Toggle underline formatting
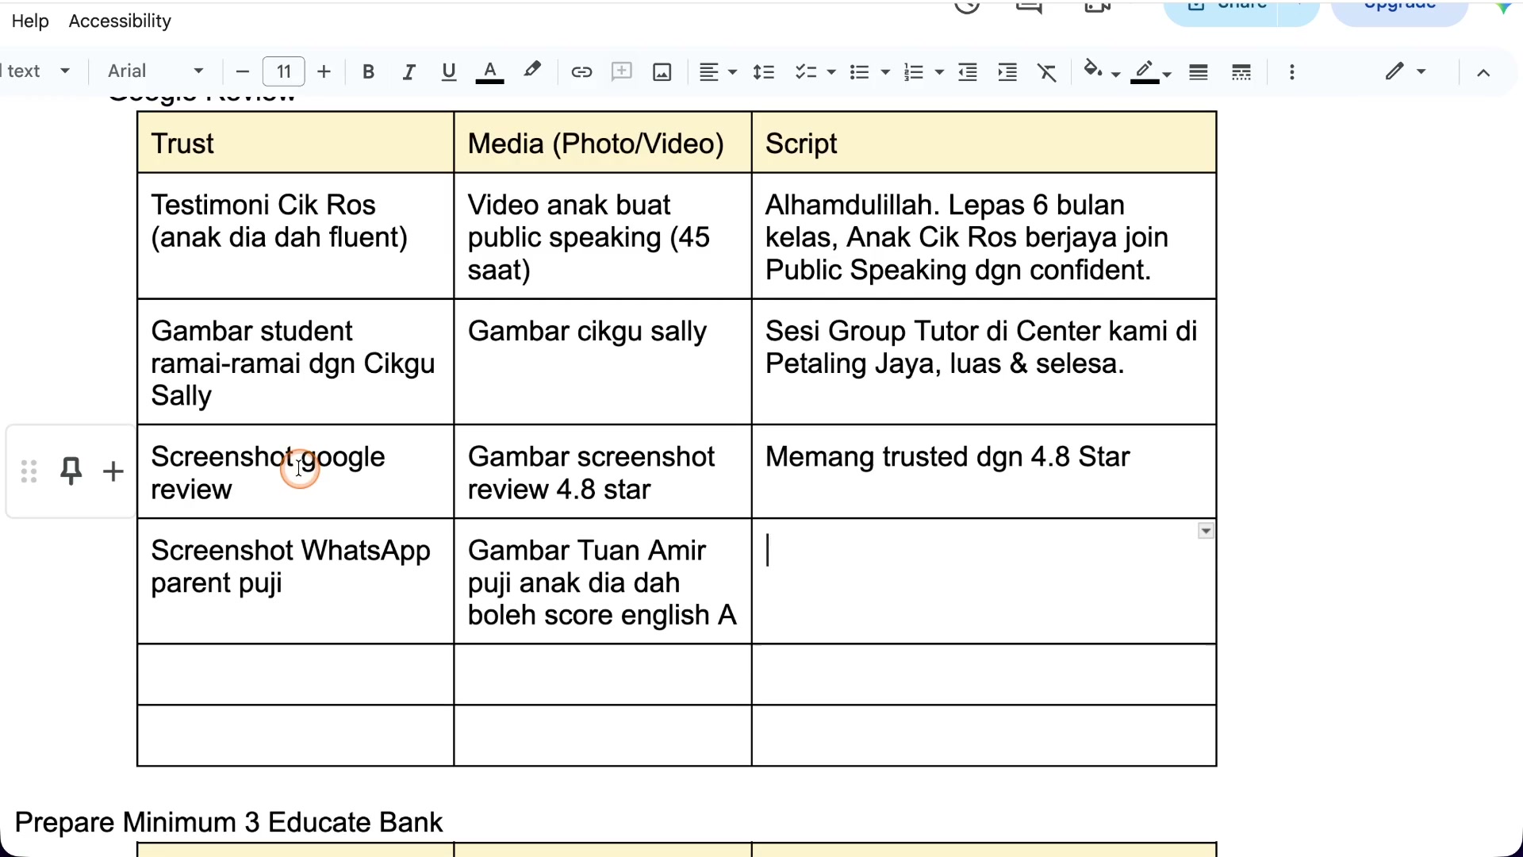1523x857 pixels. [x=449, y=72]
